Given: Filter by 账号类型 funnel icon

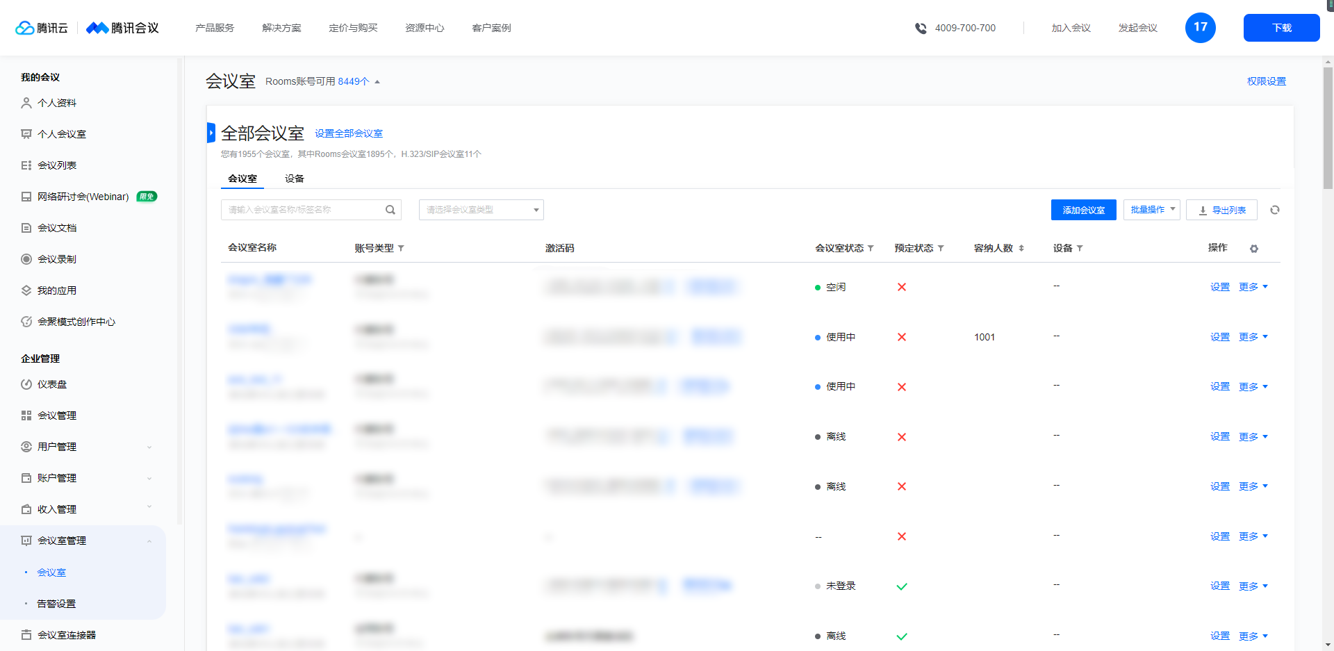Looking at the screenshot, I should [x=401, y=249].
